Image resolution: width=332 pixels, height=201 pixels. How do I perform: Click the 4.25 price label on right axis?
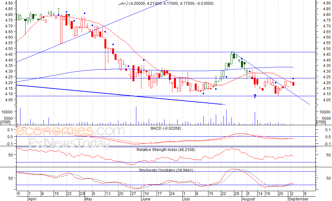coord(327,77)
